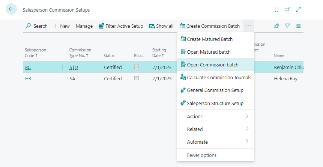Click Create Commission Batch button

tap(210, 26)
